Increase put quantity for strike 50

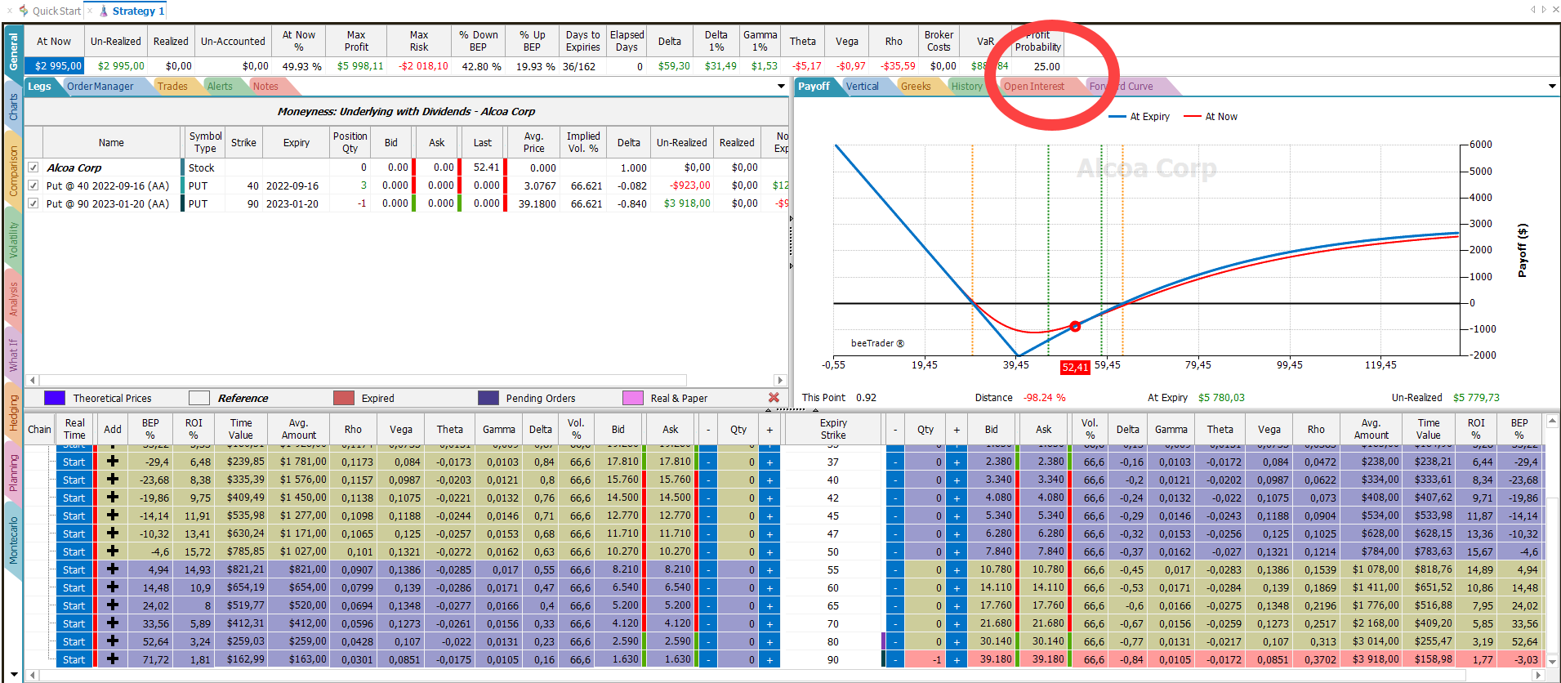coord(957,551)
